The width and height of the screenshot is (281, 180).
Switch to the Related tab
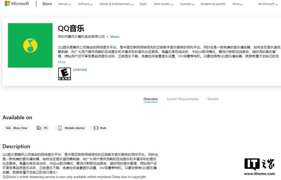(x=213, y=99)
